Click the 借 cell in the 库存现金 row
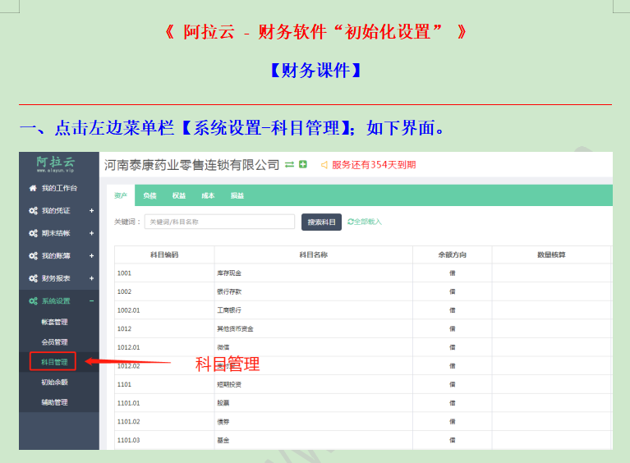 pyautogui.click(x=453, y=273)
